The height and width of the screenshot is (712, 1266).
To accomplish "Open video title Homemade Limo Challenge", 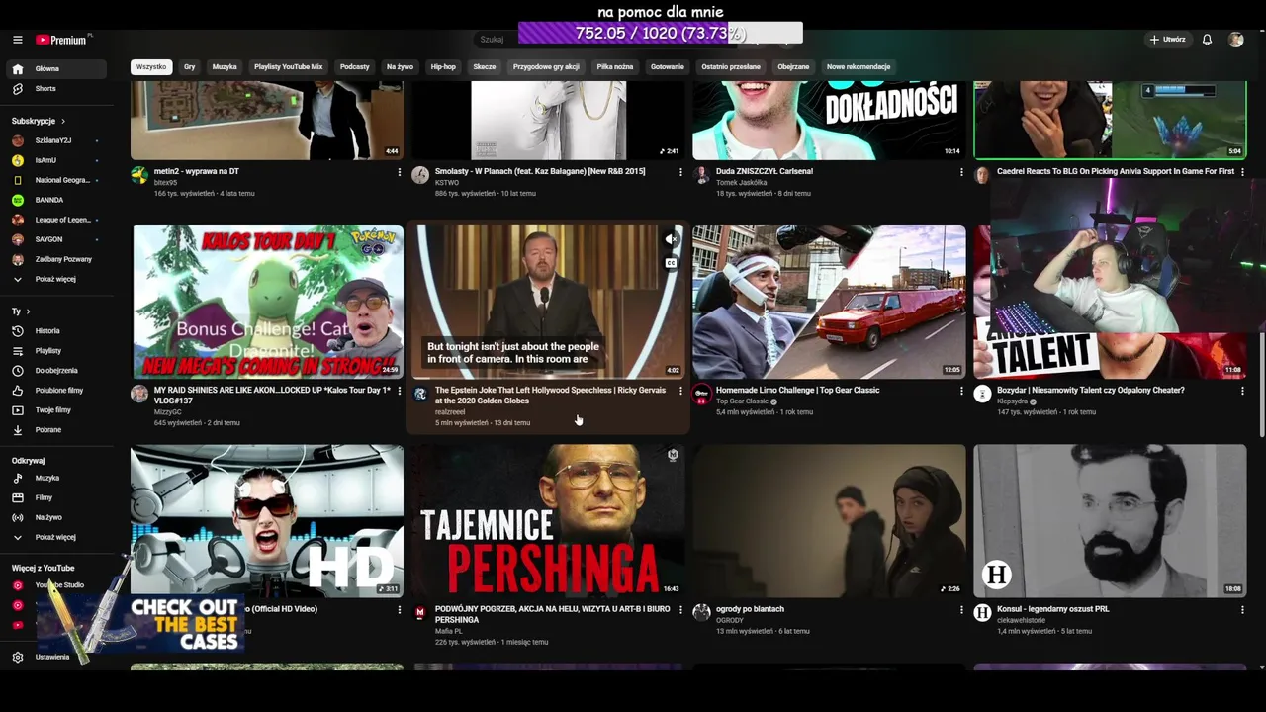I will click(x=797, y=390).
